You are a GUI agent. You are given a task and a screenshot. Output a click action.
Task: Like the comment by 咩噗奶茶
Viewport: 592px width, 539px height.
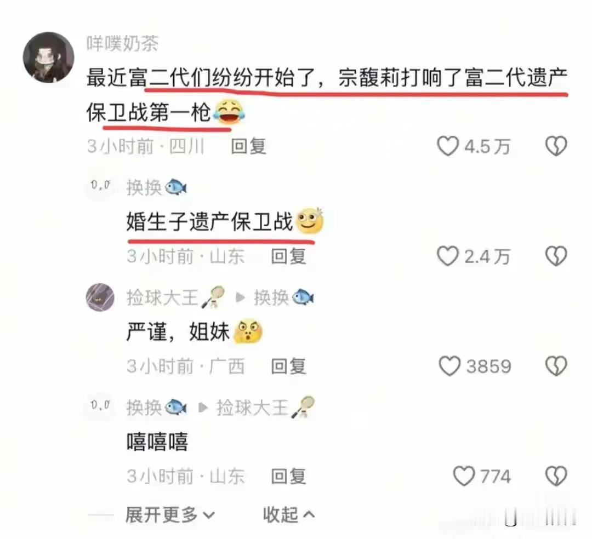pyautogui.click(x=448, y=146)
